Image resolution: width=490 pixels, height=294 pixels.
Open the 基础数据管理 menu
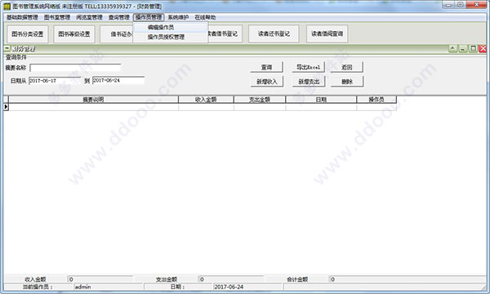(x=22, y=17)
